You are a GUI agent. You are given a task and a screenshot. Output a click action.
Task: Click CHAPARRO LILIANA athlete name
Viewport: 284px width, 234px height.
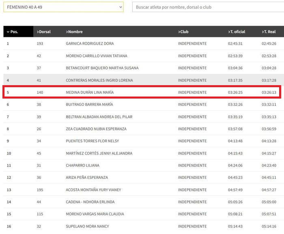(x=83, y=165)
